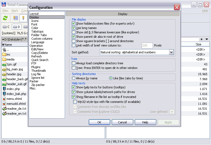Enable Limit width of brief view column
211x145 pixels.
tap(73, 45)
